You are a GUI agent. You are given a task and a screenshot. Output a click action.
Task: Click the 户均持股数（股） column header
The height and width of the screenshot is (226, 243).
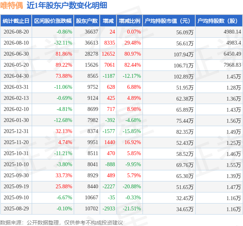(219, 21)
